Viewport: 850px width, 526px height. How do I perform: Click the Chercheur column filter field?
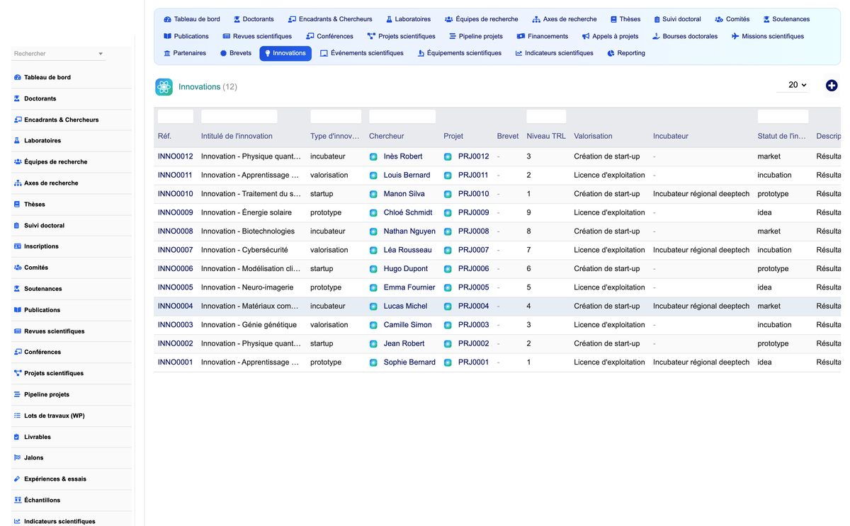(402, 117)
